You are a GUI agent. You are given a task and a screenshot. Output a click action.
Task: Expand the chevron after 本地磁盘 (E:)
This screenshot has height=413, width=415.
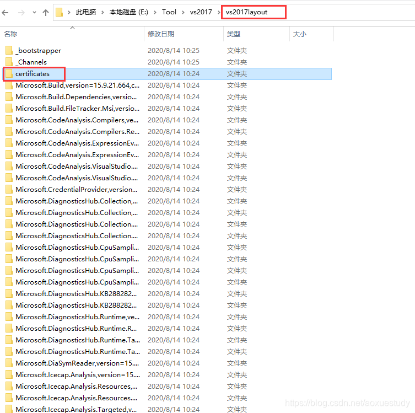pos(155,12)
